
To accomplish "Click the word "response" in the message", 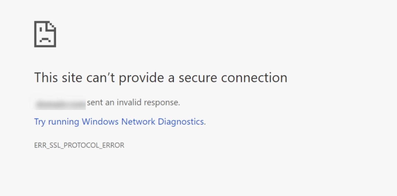I will [162, 102].
